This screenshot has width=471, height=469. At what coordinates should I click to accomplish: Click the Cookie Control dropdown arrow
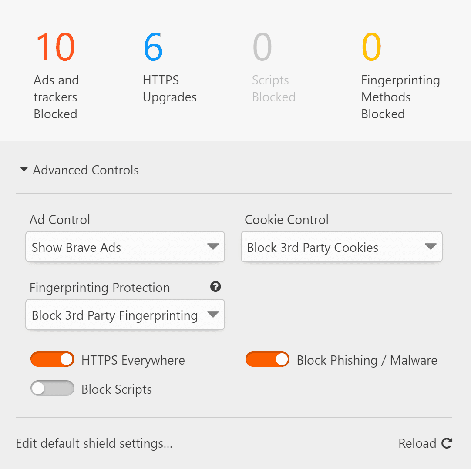[431, 247]
